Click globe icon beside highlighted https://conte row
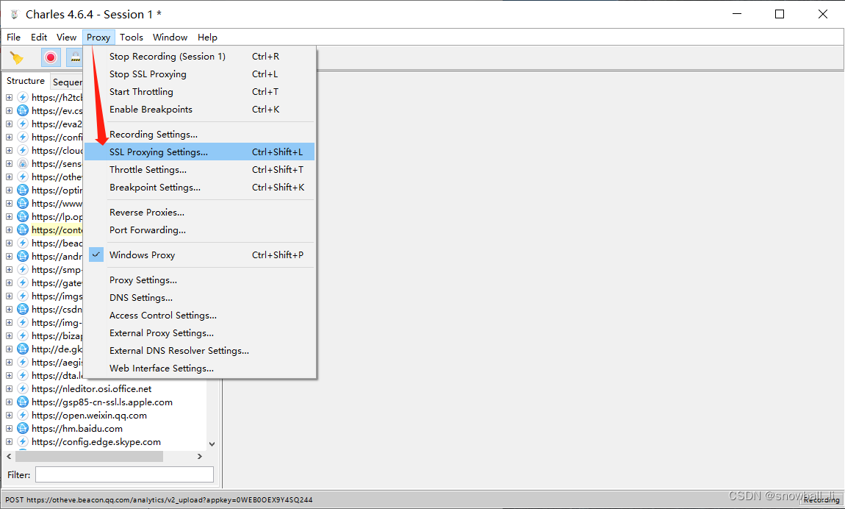The image size is (845, 509). 23,229
